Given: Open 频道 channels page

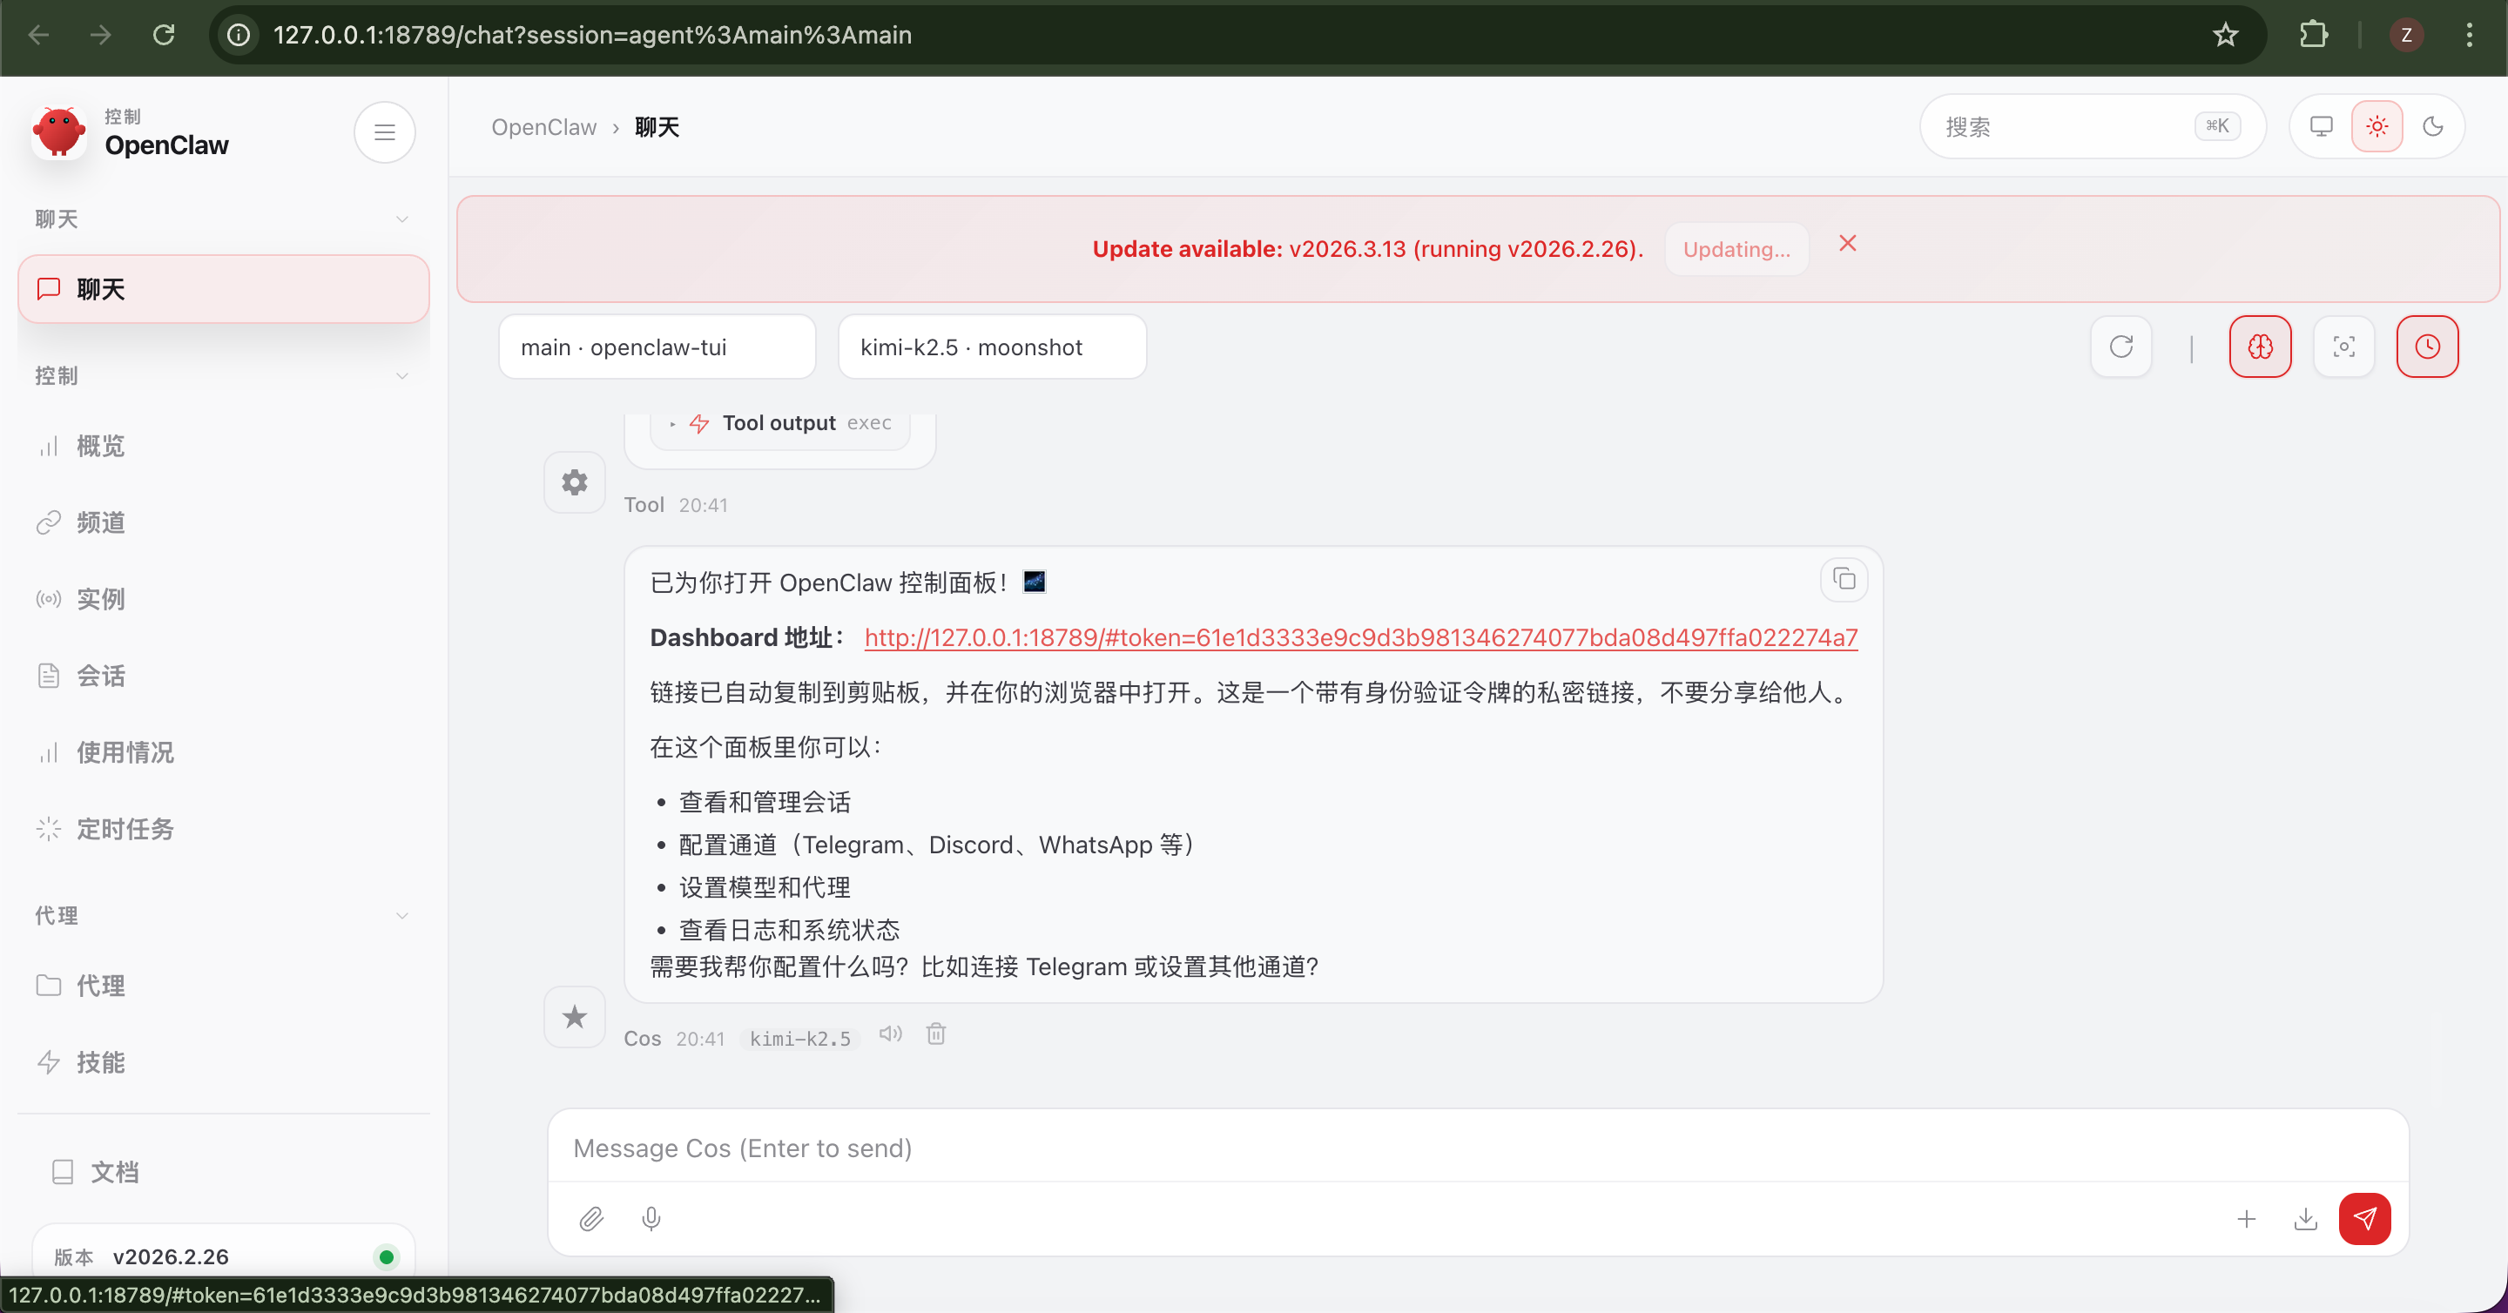Looking at the screenshot, I should (223, 522).
